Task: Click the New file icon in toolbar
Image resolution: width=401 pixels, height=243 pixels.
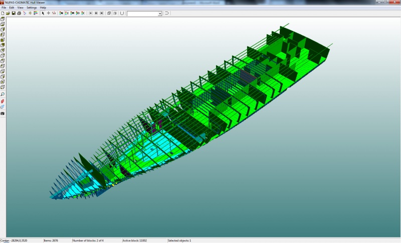Action: [x=3, y=13]
